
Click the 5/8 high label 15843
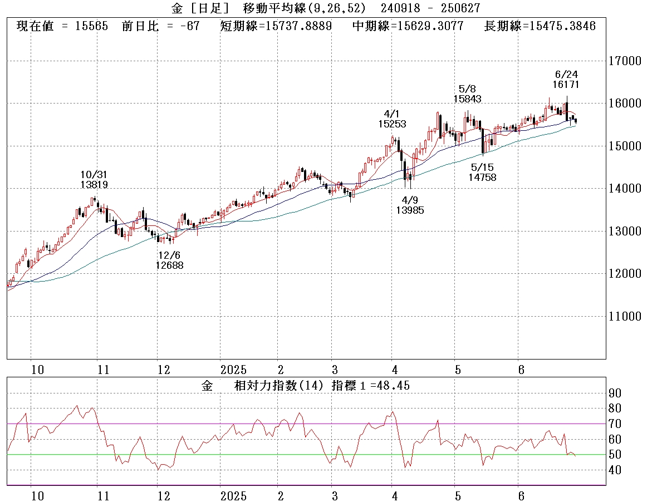(x=467, y=99)
